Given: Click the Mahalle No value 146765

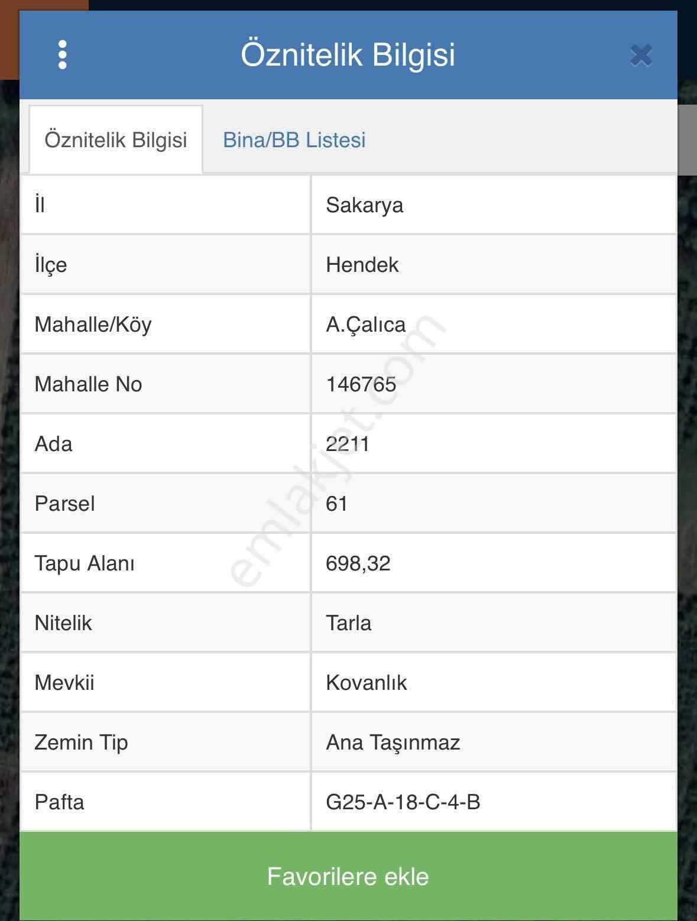Looking at the screenshot, I should click(x=361, y=384).
